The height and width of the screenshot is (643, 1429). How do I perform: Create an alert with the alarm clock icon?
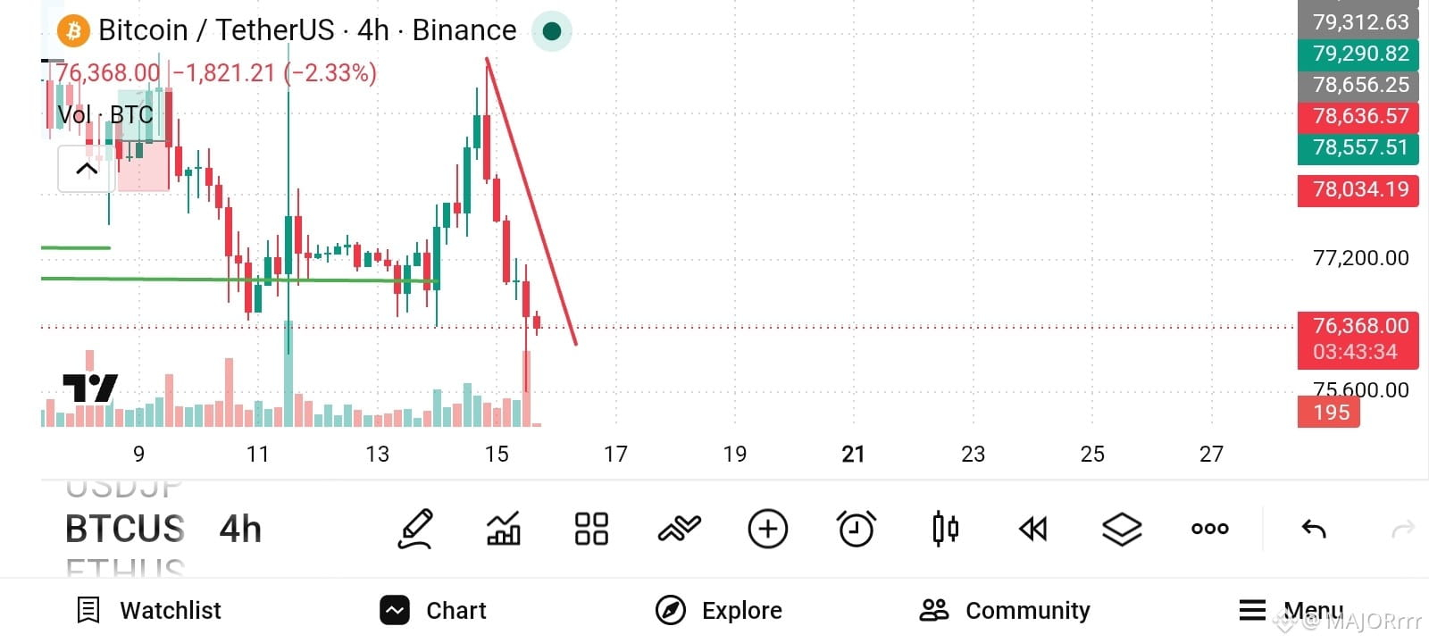point(857,529)
